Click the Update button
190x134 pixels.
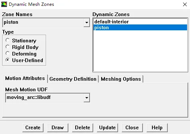(107, 127)
